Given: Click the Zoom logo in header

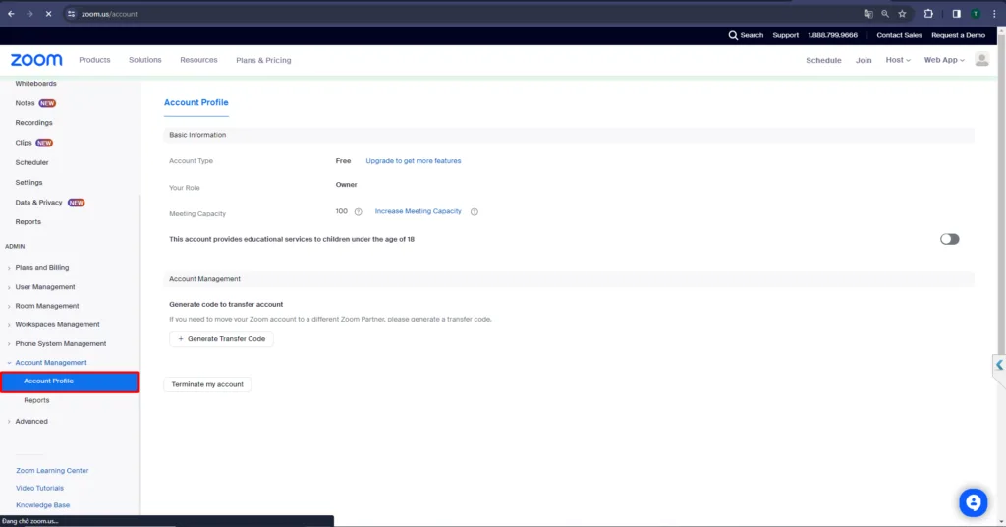Looking at the screenshot, I should coord(36,60).
